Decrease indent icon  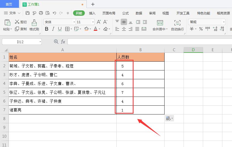138,22
